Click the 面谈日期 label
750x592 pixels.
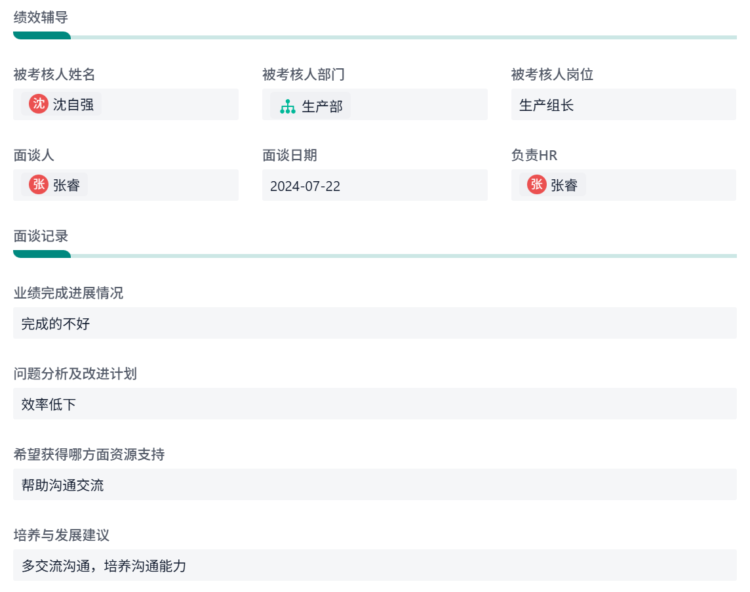[x=290, y=156]
